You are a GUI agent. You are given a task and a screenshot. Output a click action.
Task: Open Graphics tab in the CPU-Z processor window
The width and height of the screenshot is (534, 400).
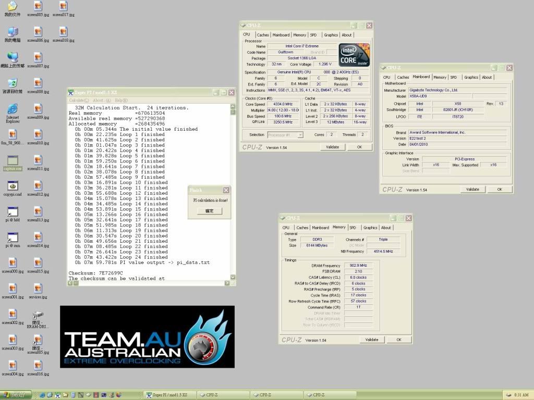(x=331, y=35)
